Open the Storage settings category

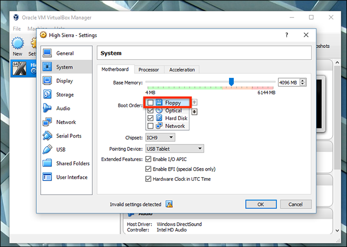tap(66, 94)
